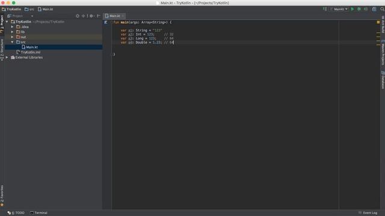This screenshot has height=216, width=385.
Task: Click the Make Project build icon
Action: pyautogui.click(x=325, y=9)
